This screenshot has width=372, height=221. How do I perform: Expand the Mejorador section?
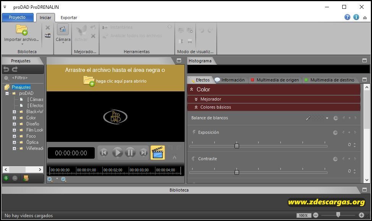click(x=196, y=99)
